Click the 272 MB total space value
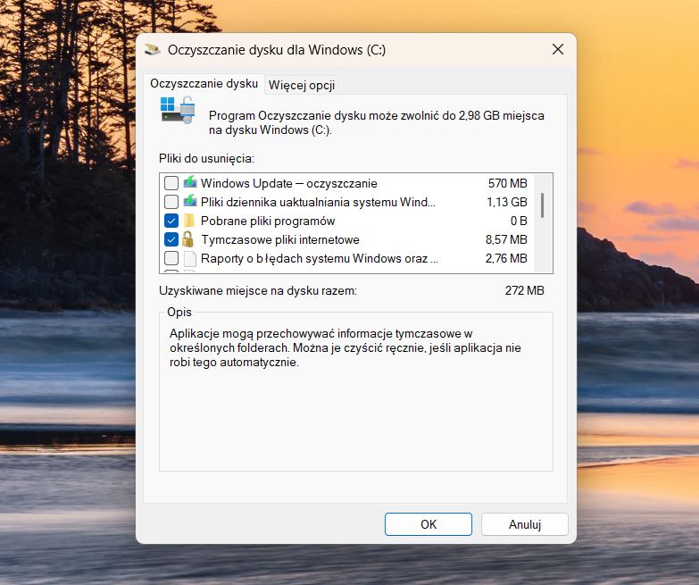The width and height of the screenshot is (699, 585). tap(525, 291)
